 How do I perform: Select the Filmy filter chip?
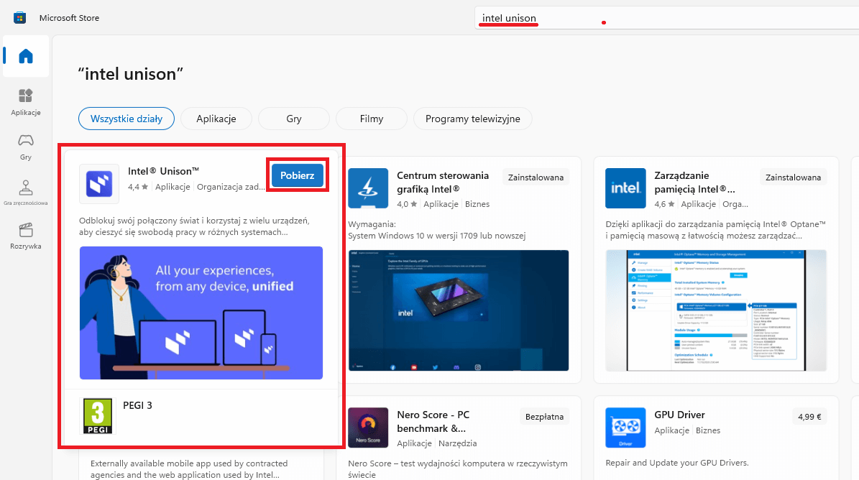coord(372,119)
